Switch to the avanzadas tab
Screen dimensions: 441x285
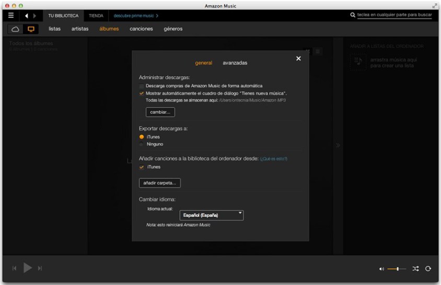(x=235, y=63)
